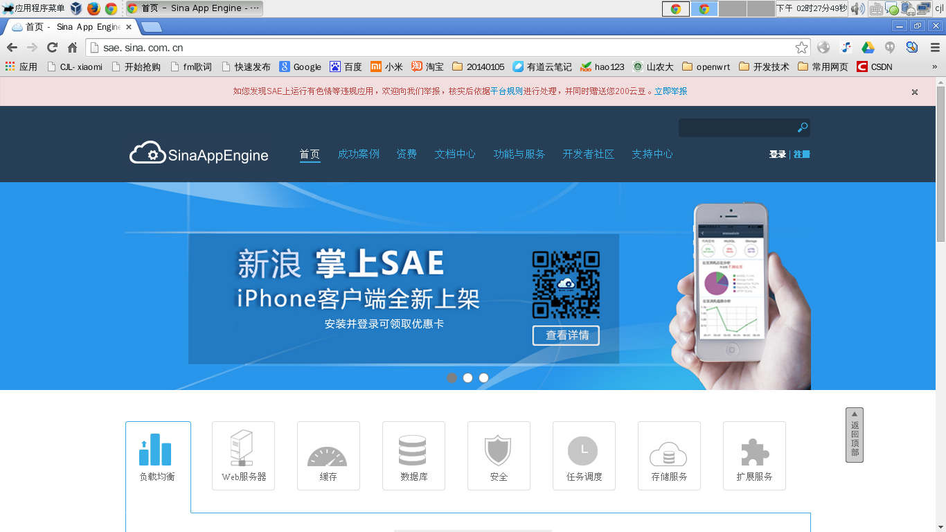946x532 pixels.
Task: Reload the page using the refresh button
Action: tap(52, 47)
